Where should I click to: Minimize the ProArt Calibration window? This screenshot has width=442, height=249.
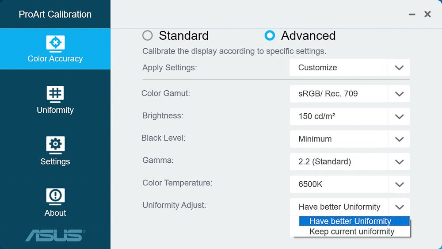[x=412, y=15]
